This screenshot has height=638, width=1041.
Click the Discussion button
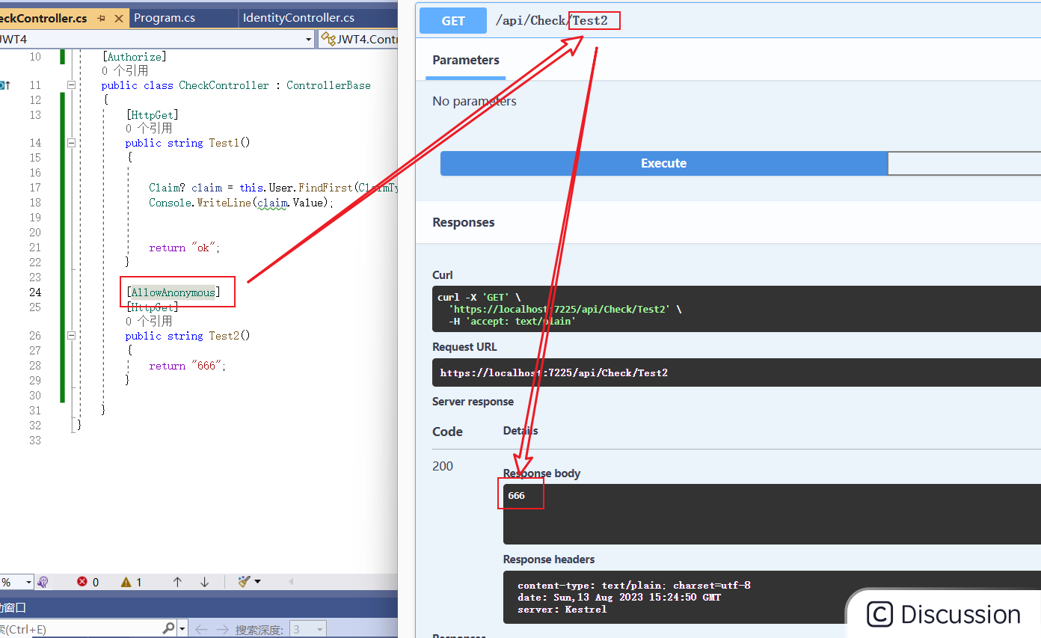[x=944, y=614]
